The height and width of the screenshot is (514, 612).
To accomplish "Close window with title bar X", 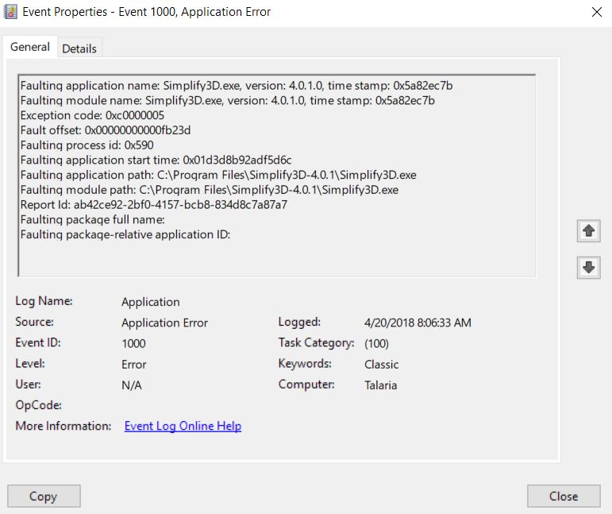I will (596, 12).
